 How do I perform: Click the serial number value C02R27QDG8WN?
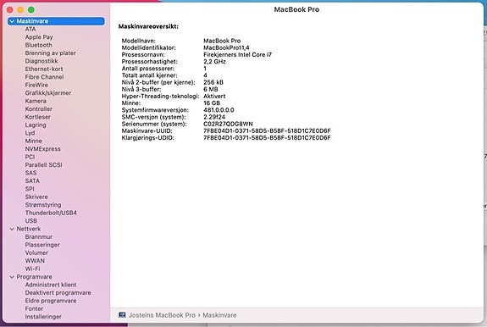click(x=228, y=124)
